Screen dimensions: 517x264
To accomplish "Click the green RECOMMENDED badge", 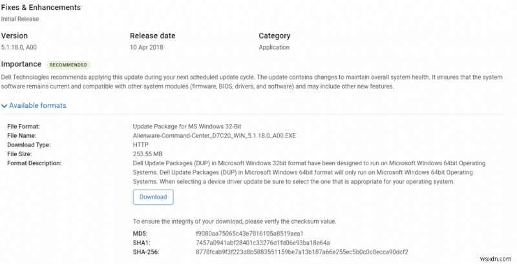I will point(68,65).
